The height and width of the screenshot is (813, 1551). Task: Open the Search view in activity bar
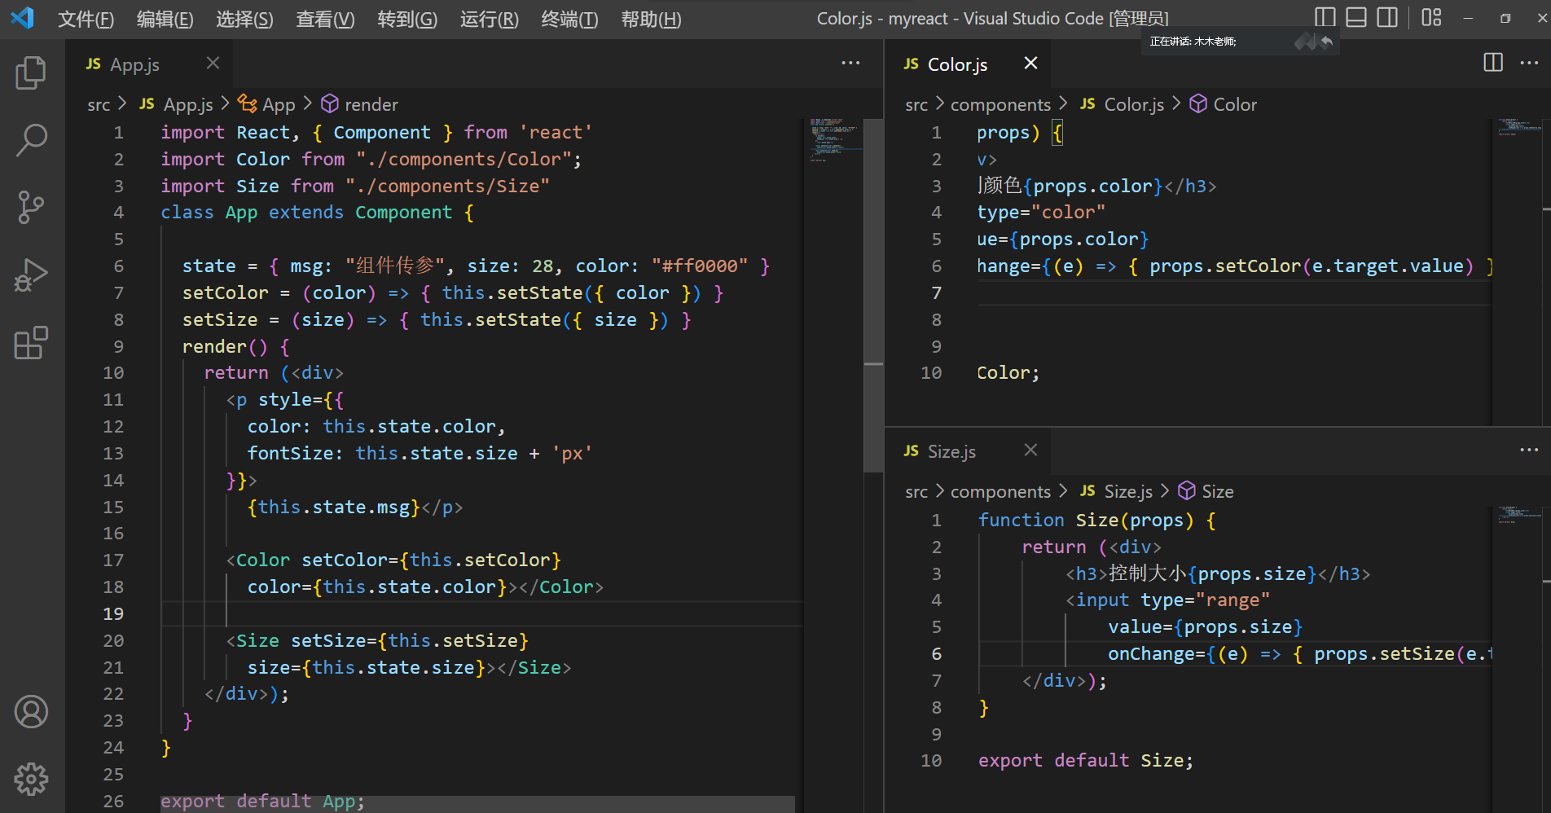pos(31,140)
